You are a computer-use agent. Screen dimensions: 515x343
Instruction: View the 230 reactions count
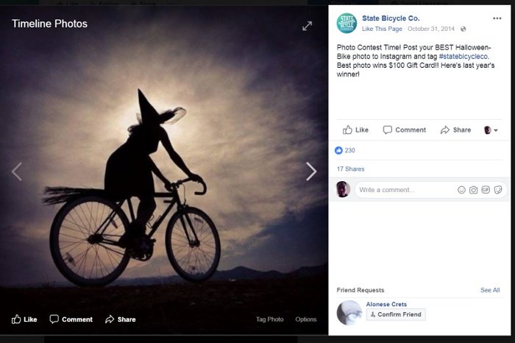(x=349, y=150)
